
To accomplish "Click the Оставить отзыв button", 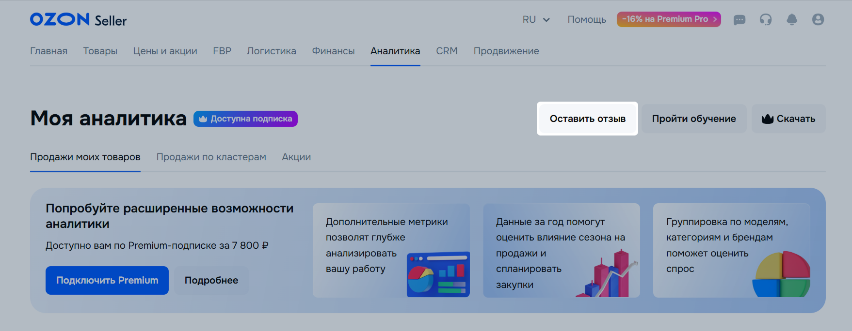I will tap(587, 119).
